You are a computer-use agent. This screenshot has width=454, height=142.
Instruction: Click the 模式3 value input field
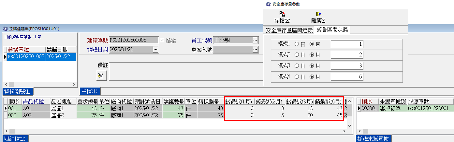coord(347,66)
